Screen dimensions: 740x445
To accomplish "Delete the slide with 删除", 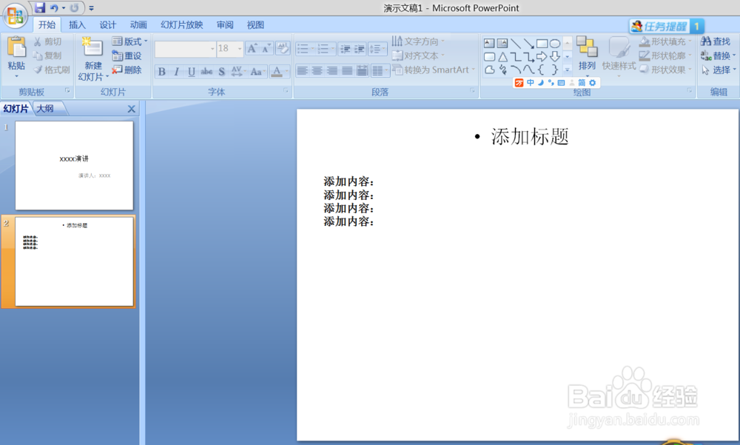I will (127, 70).
